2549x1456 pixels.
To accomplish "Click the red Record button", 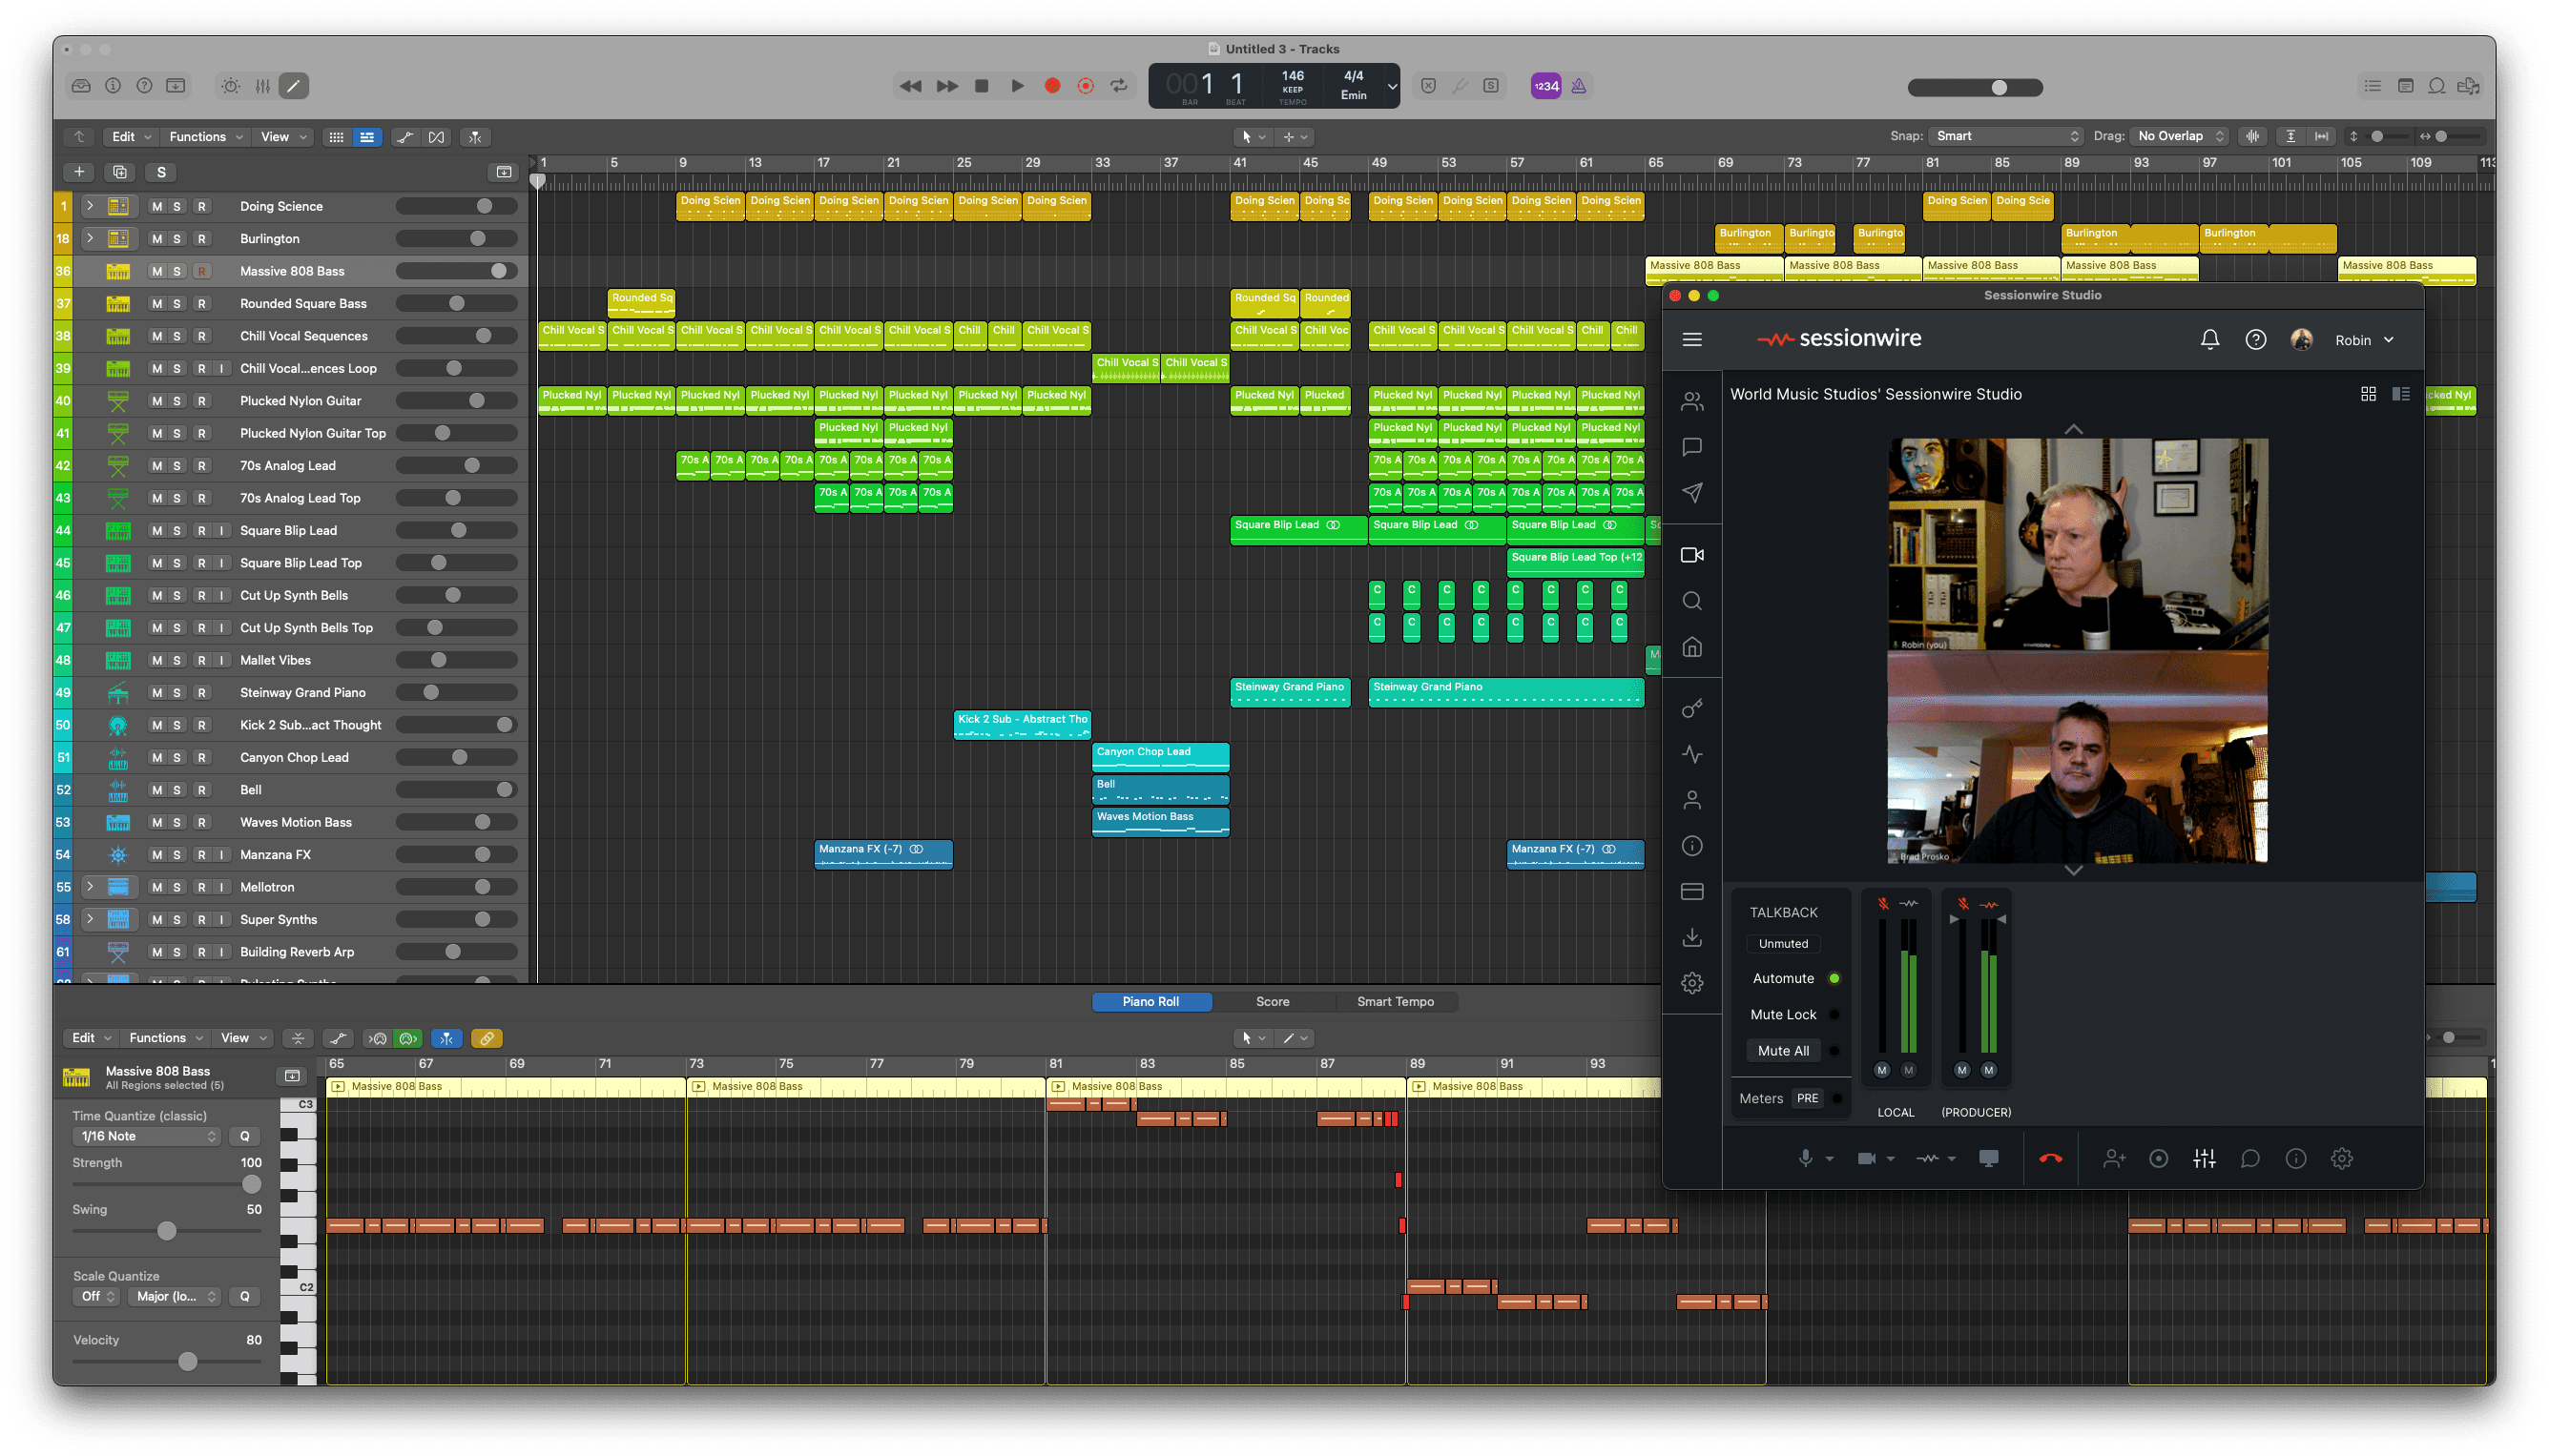I will click(1052, 86).
